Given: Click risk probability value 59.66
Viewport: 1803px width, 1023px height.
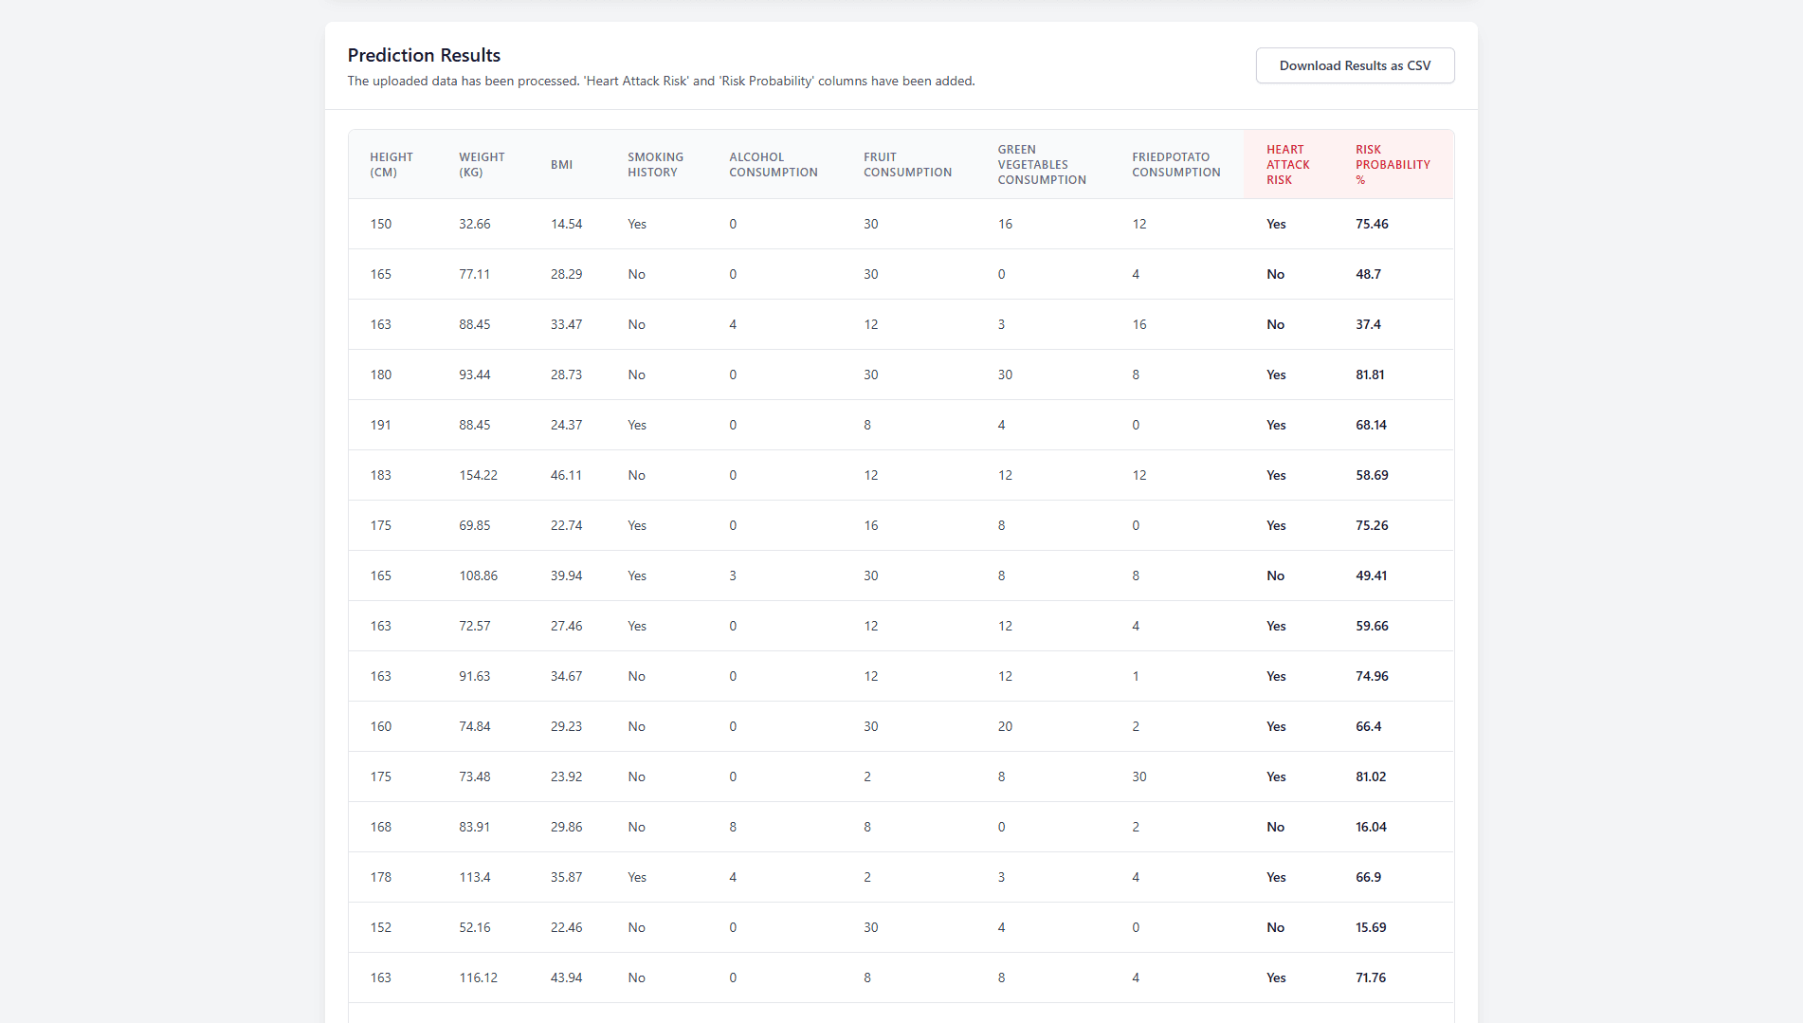Looking at the screenshot, I should click(x=1372, y=627).
